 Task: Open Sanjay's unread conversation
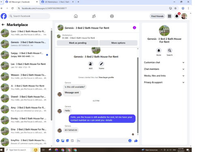[25, 55]
